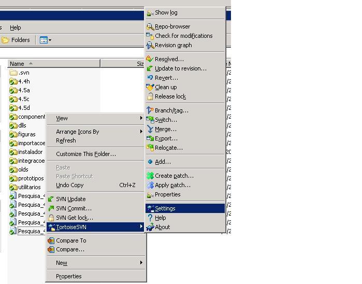Click the SVN Get lock padlock icon
This screenshot has width=362, height=284.
point(51,218)
